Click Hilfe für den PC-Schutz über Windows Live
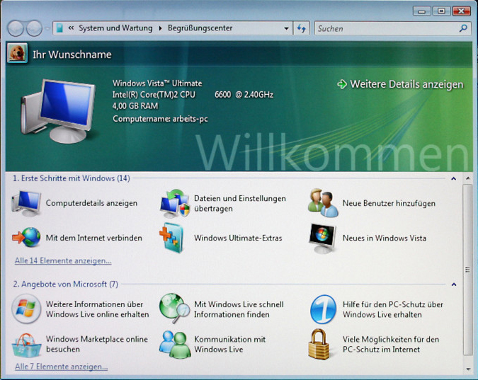Image resolution: width=478 pixels, height=380 pixels. 393,309
